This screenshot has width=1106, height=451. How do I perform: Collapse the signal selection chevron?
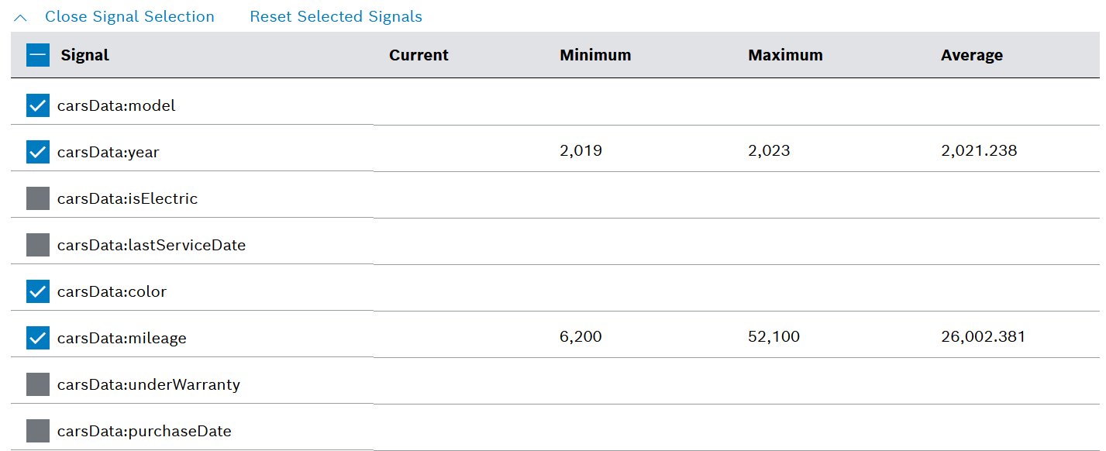click(x=21, y=17)
